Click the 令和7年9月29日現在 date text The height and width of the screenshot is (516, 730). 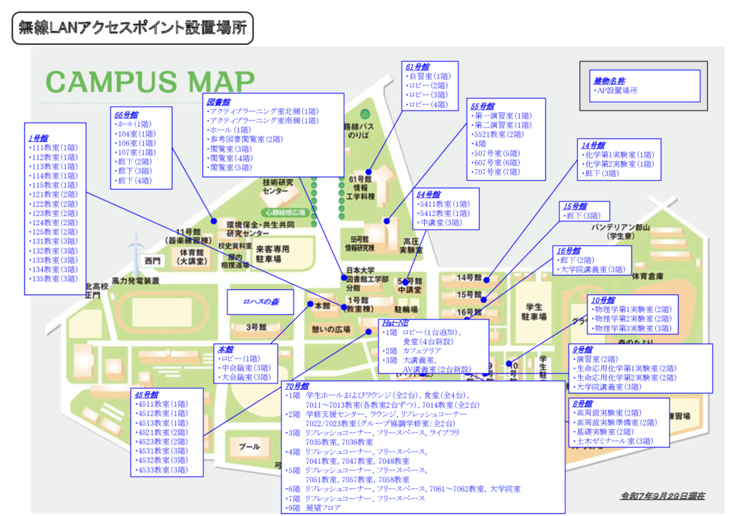663,495
